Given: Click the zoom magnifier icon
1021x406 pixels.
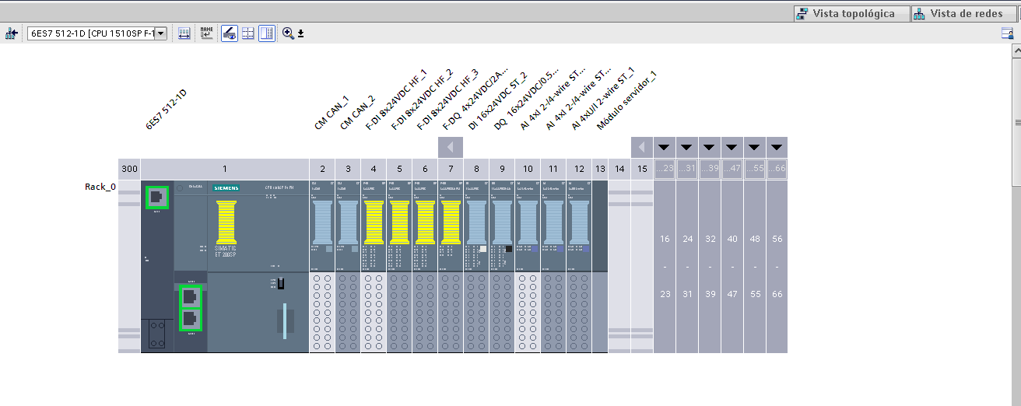Looking at the screenshot, I should (288, 33).
